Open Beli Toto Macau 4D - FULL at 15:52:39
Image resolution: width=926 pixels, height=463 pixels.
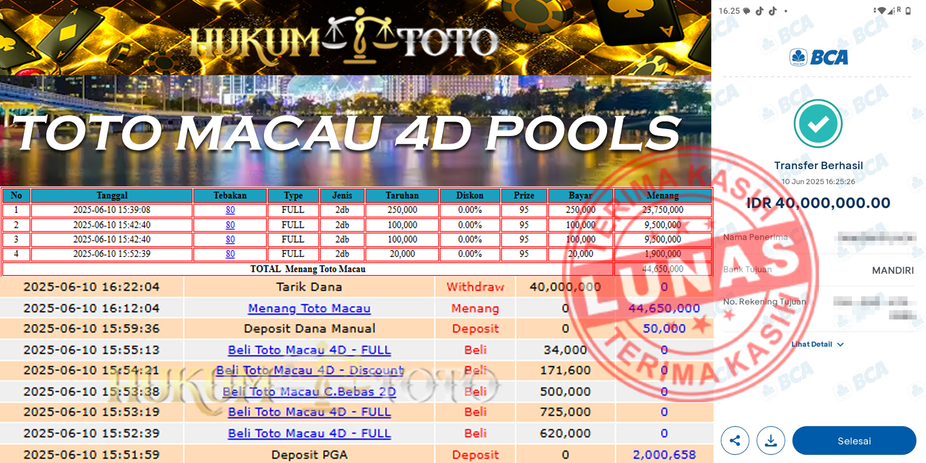coord(309,433)
